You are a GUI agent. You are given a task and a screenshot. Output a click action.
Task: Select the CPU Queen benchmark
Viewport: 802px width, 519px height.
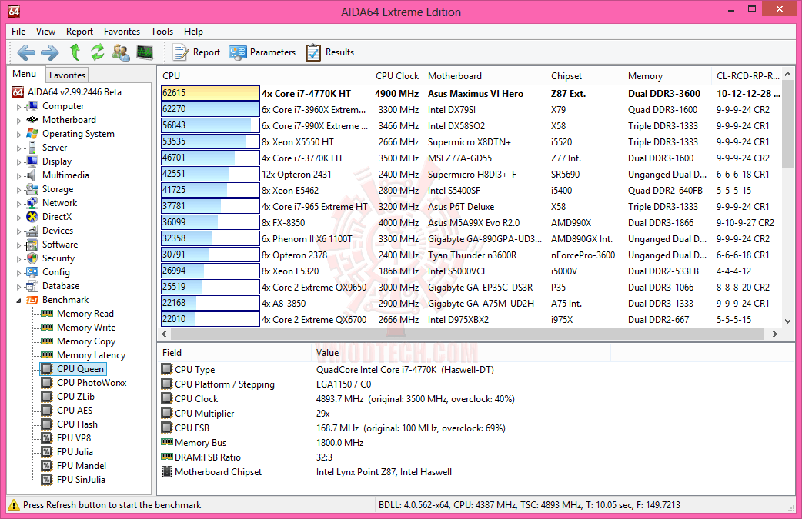(80, 369)
